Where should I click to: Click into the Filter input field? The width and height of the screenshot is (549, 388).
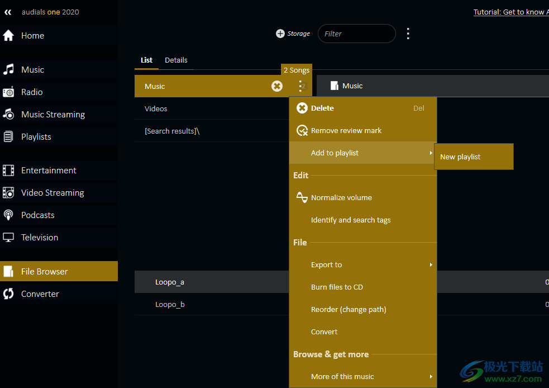coord(356,34)
